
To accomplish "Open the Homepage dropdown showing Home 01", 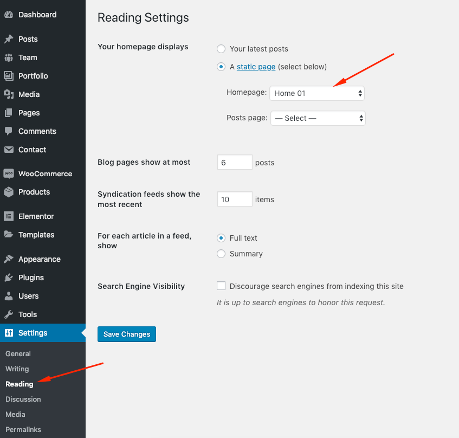I will coord(317,93).
